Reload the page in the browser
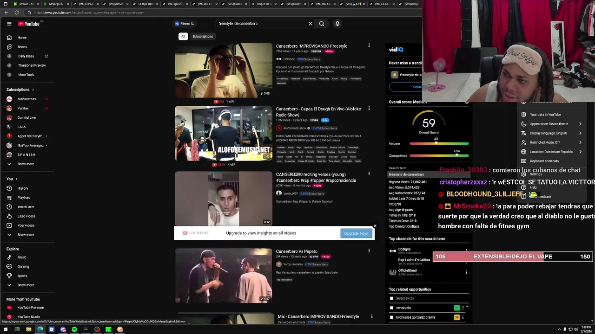 (x=17, y=13)
